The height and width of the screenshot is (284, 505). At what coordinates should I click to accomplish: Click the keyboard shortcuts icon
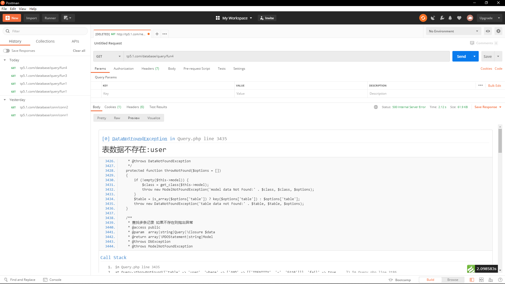coord(491,280)
